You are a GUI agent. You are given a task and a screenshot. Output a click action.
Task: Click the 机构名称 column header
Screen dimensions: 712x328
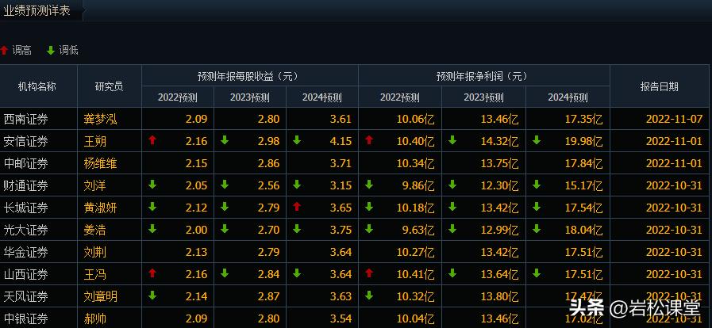tap(37, 86)
